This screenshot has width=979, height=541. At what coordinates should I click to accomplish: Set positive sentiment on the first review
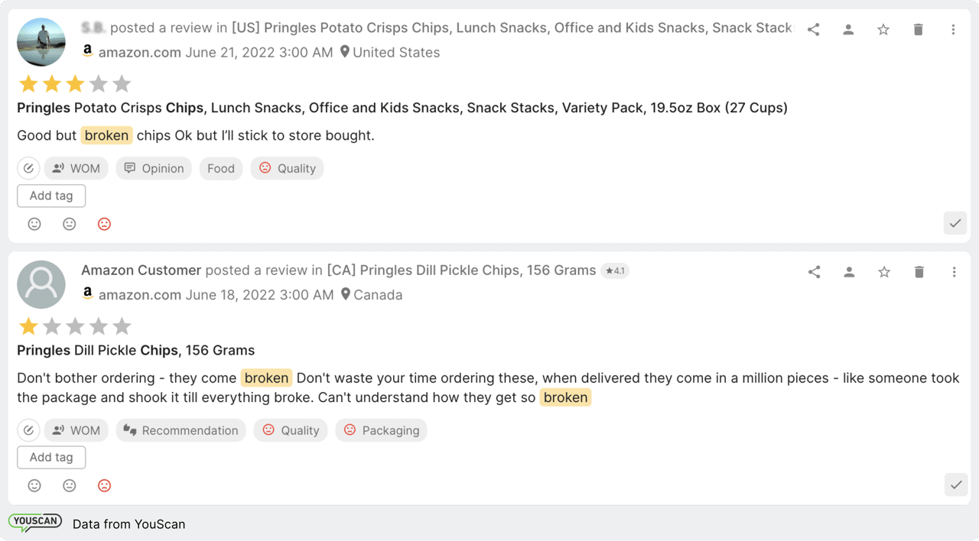pos(34,224)
